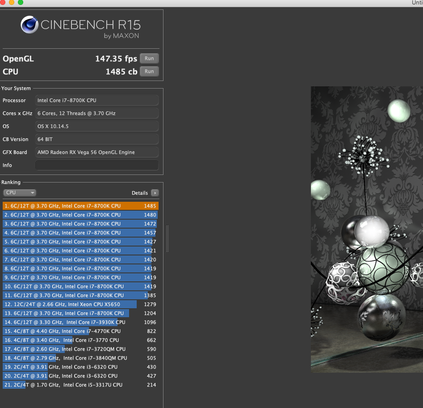This screenshot has width=423, height=408.
Task: Select the i5-3317U ranking row
Action: pos(80,385)
